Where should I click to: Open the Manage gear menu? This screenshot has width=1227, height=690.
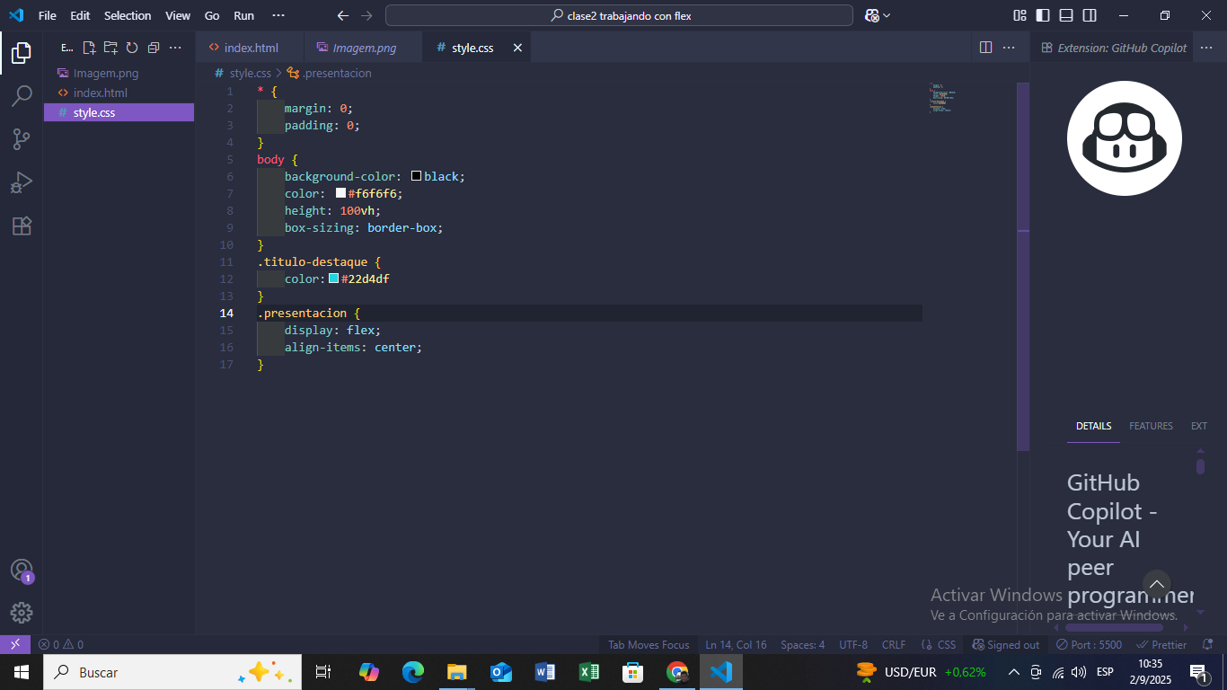point(22,613)
